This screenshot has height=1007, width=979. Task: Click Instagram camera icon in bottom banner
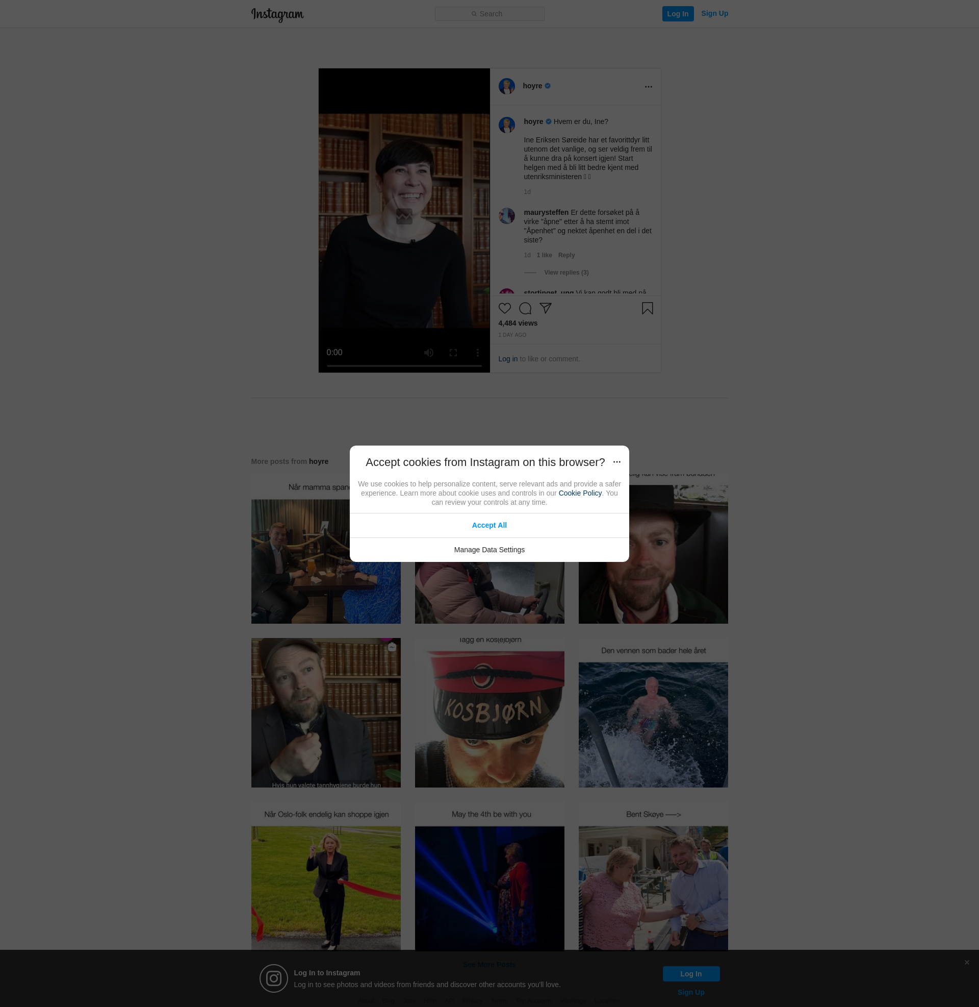(273, 978)
